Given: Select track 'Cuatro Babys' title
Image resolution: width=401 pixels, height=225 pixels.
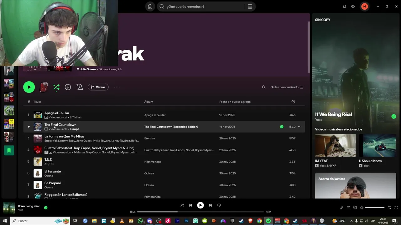Looking at the screenshot, I should 89,148.
